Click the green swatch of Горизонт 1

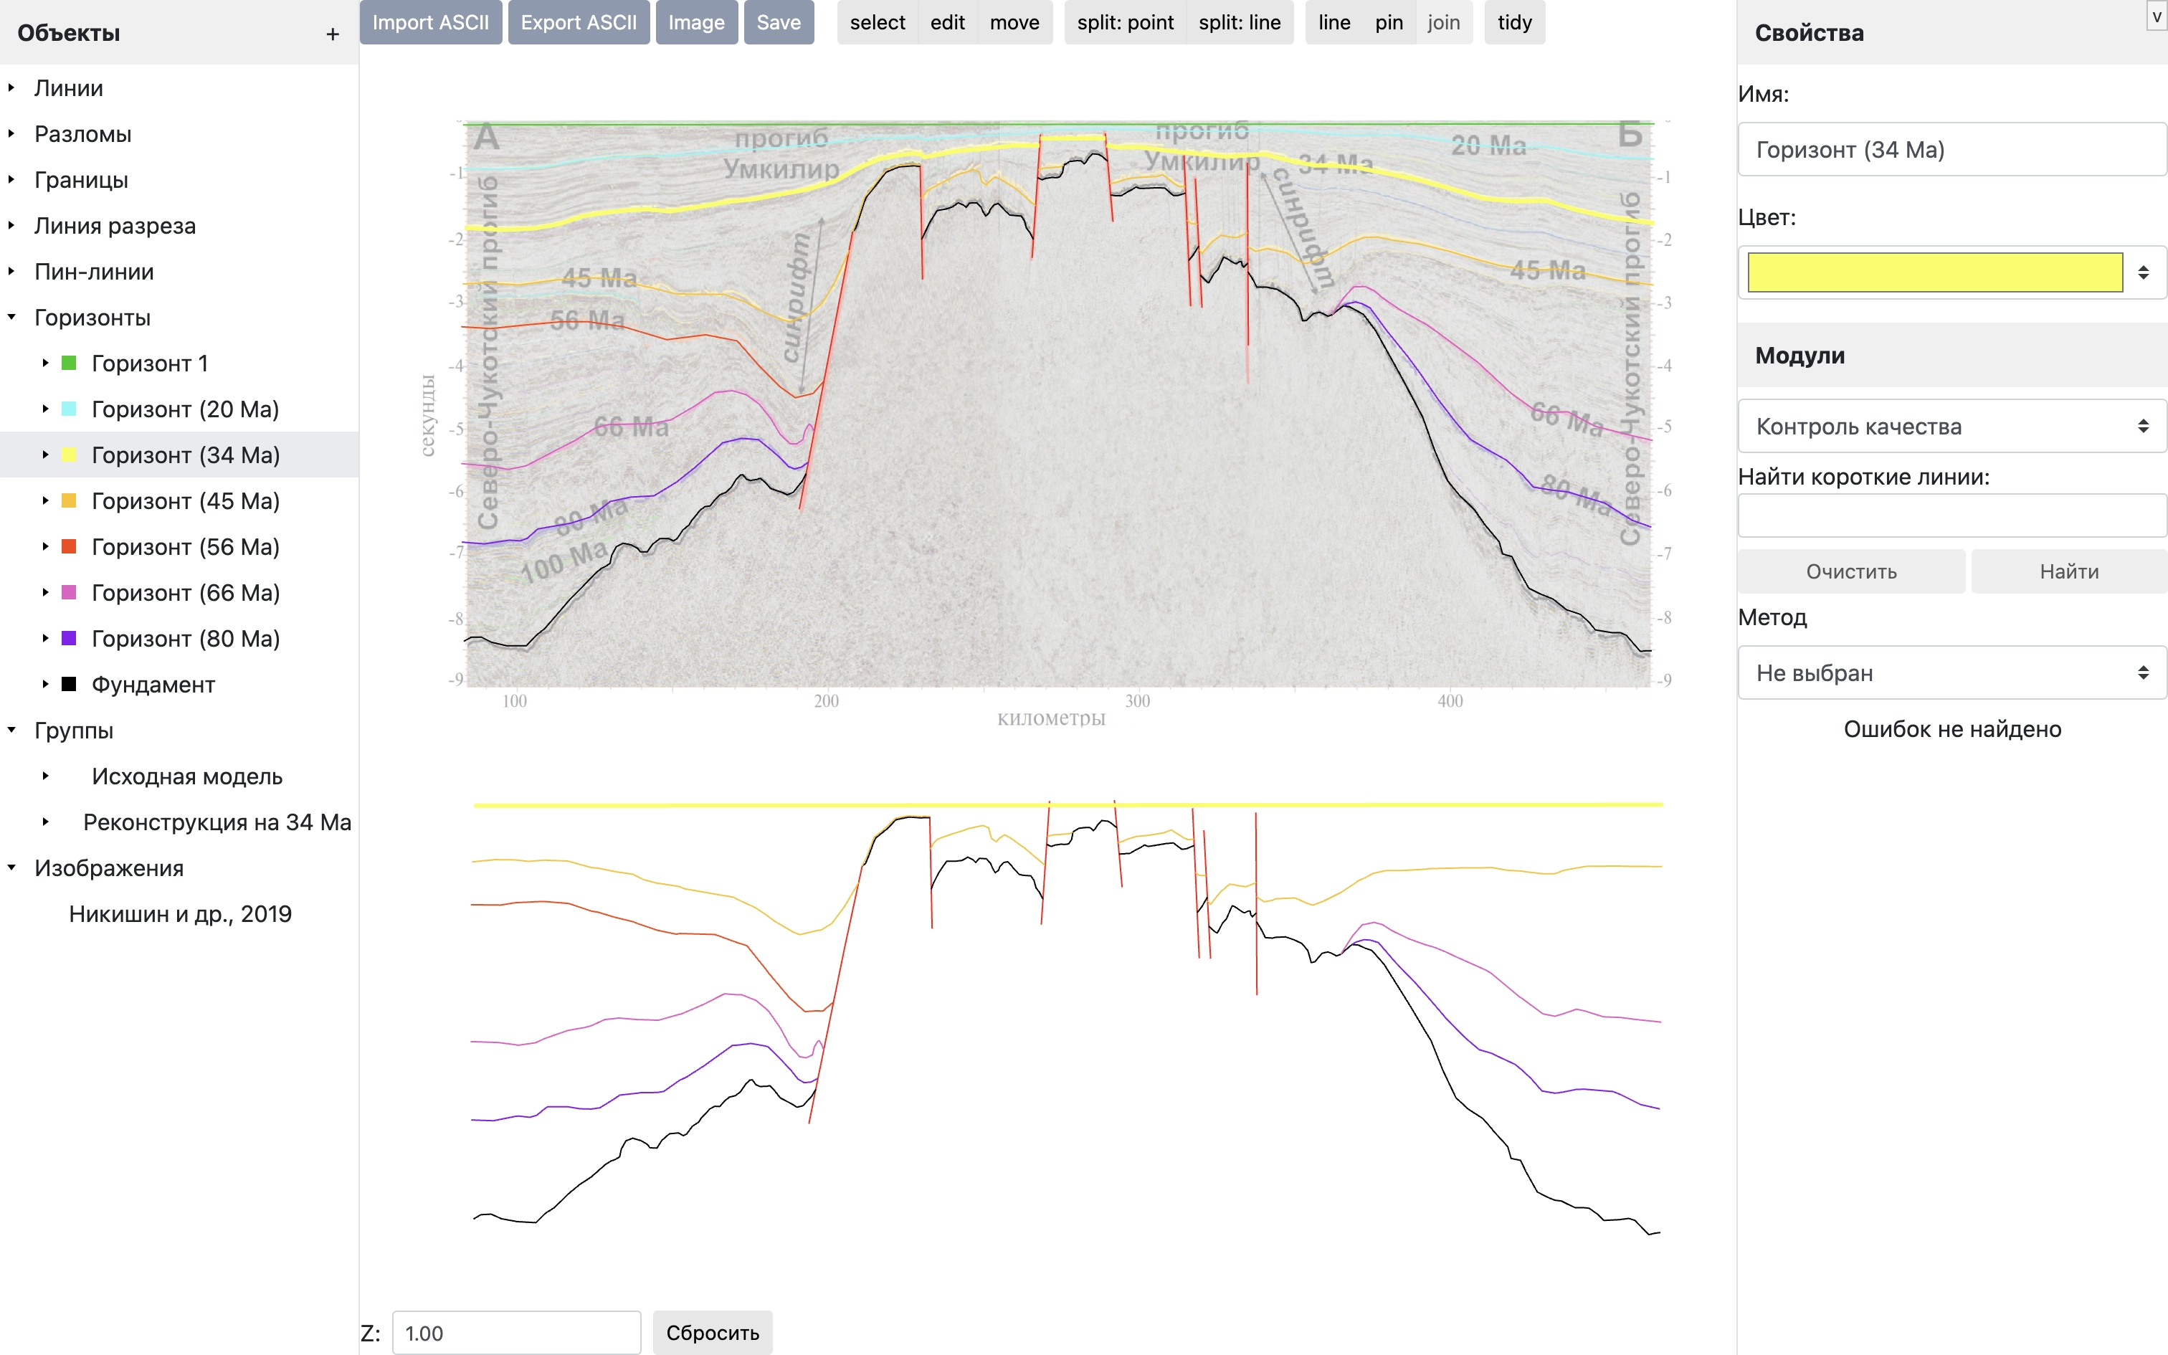69,363
